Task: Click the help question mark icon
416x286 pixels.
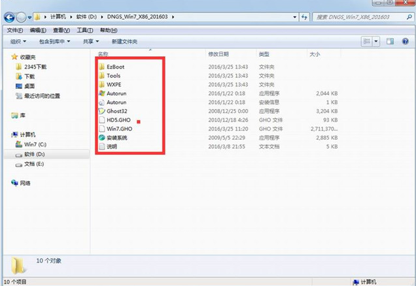Action: pyautogui.click(x=405, y=41)
